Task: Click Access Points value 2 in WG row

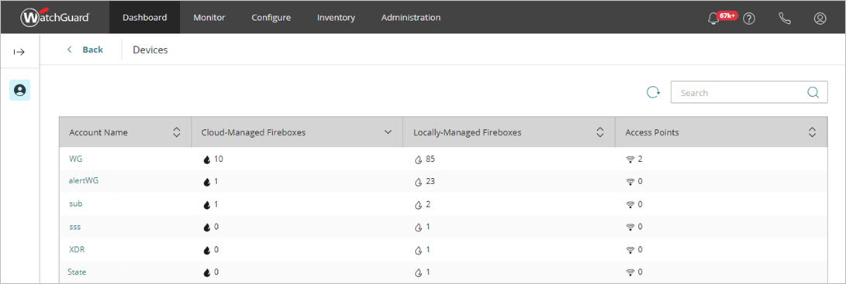Action: pos(640,159)
